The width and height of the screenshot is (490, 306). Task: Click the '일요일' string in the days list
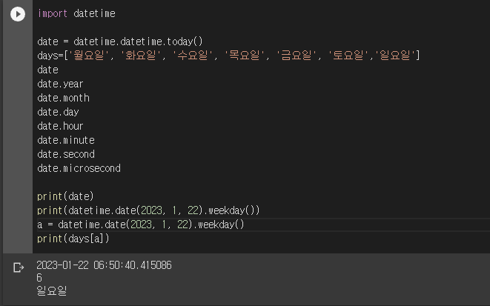394,56
